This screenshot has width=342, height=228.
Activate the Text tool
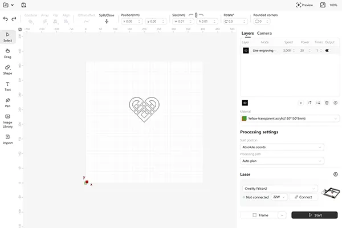(x=7, y=86)
